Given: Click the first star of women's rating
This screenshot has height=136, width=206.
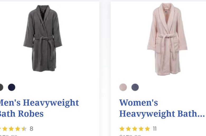Looking at the screenshot, I should click(122, 129).
